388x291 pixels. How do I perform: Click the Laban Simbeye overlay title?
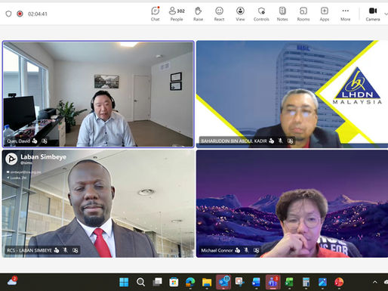pos(43,157)
